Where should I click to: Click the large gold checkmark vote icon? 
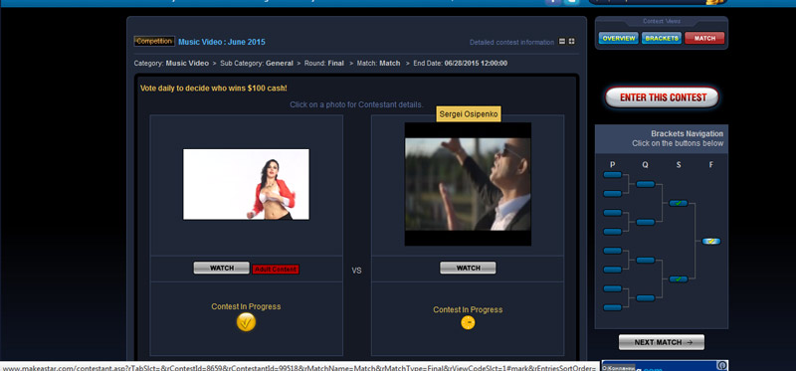coord(246,322)
